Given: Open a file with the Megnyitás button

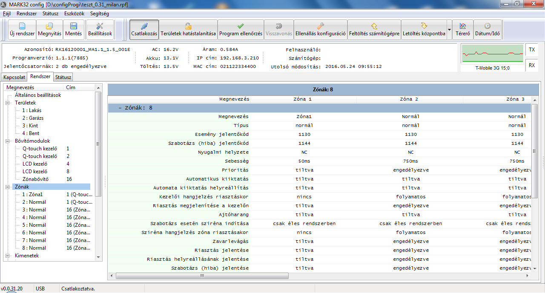Looking at the screenshot, I should click(x=49, y=29).
